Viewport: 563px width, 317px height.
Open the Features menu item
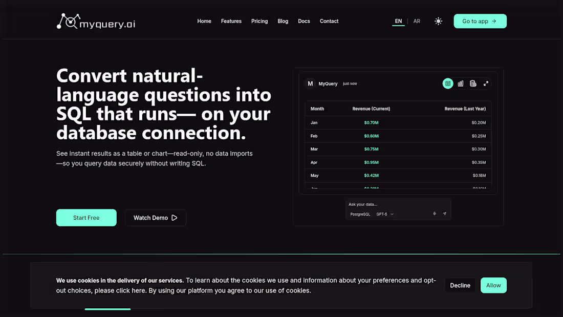click(x=231, y=21)
